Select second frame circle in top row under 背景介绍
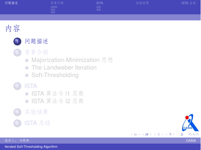Viewport: 201px width, 150px height. pyautogui.click(x=54, y=7)
